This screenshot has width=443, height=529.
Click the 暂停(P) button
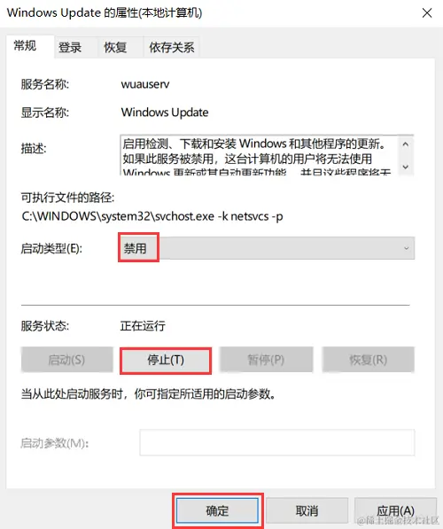(266, 360)
